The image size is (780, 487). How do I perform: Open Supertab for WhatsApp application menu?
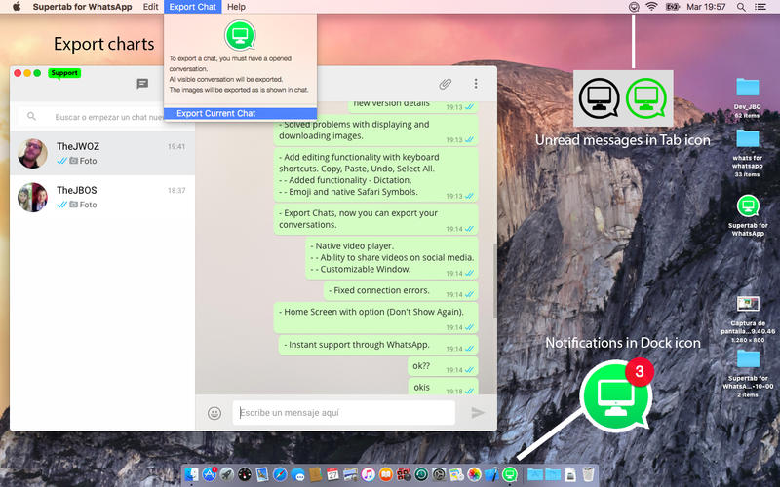(82, 7)
